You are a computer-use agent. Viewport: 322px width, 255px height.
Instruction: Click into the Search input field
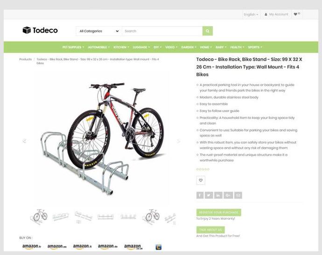pos(162,31)
